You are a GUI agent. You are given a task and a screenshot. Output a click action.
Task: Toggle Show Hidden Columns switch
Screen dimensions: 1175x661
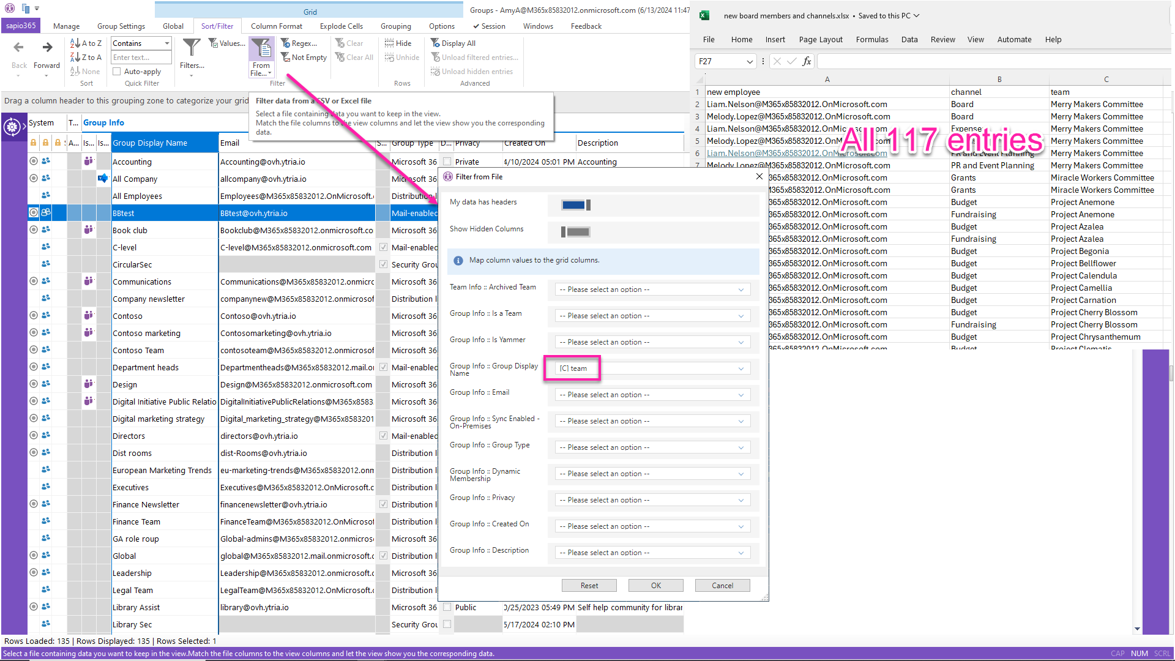pos(576,232)
